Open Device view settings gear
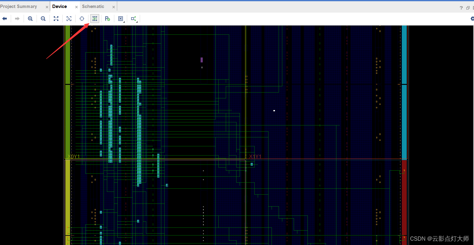The image size is (474, 245). 472,19
